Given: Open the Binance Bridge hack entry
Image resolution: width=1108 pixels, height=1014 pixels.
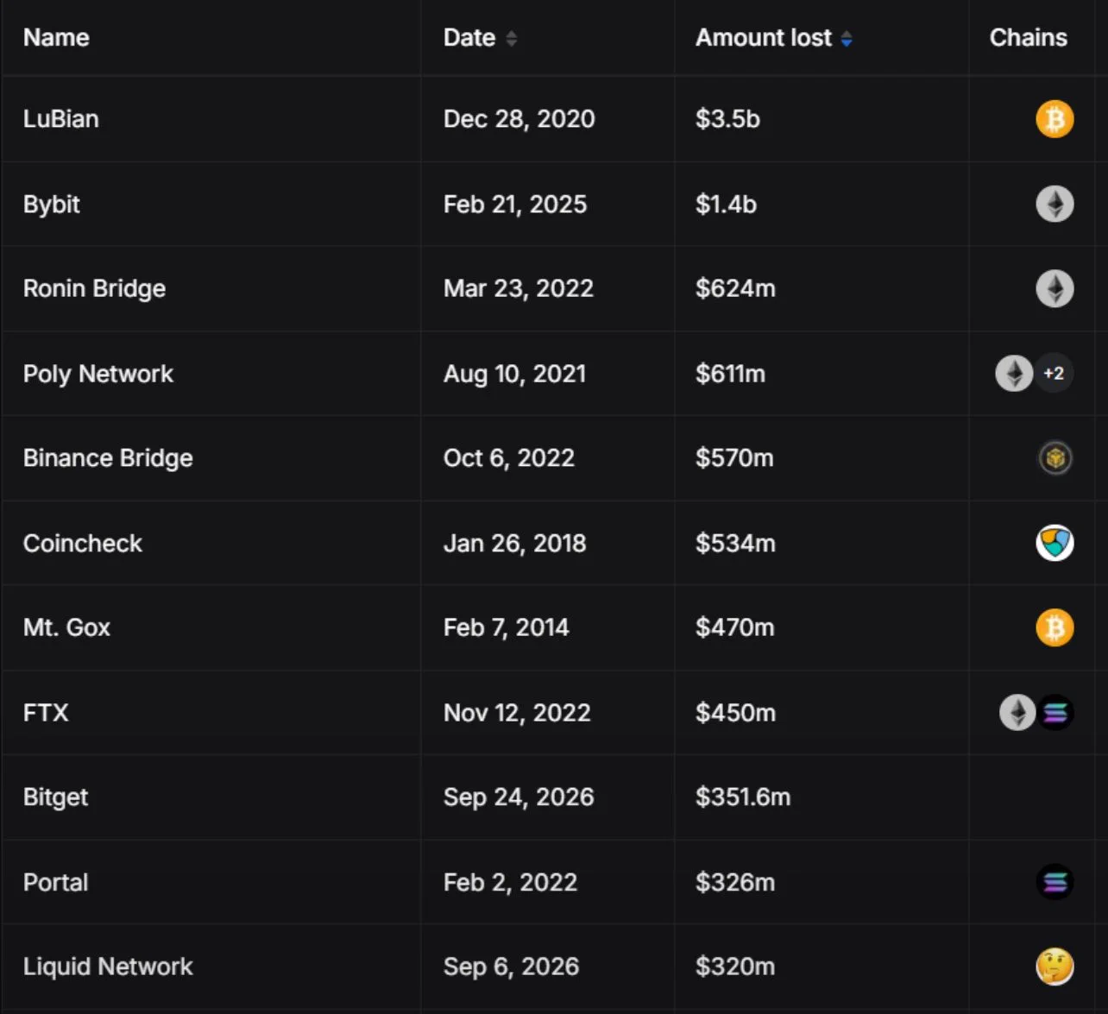Looking at the screenshot, I should tap(108, 458).
